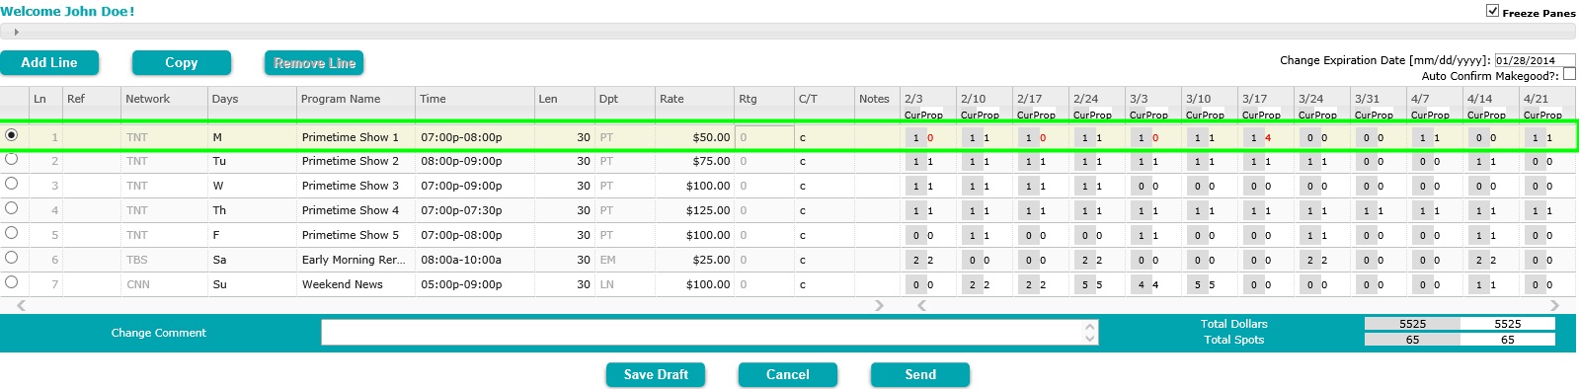Cancel the changes

coord(788,374)
